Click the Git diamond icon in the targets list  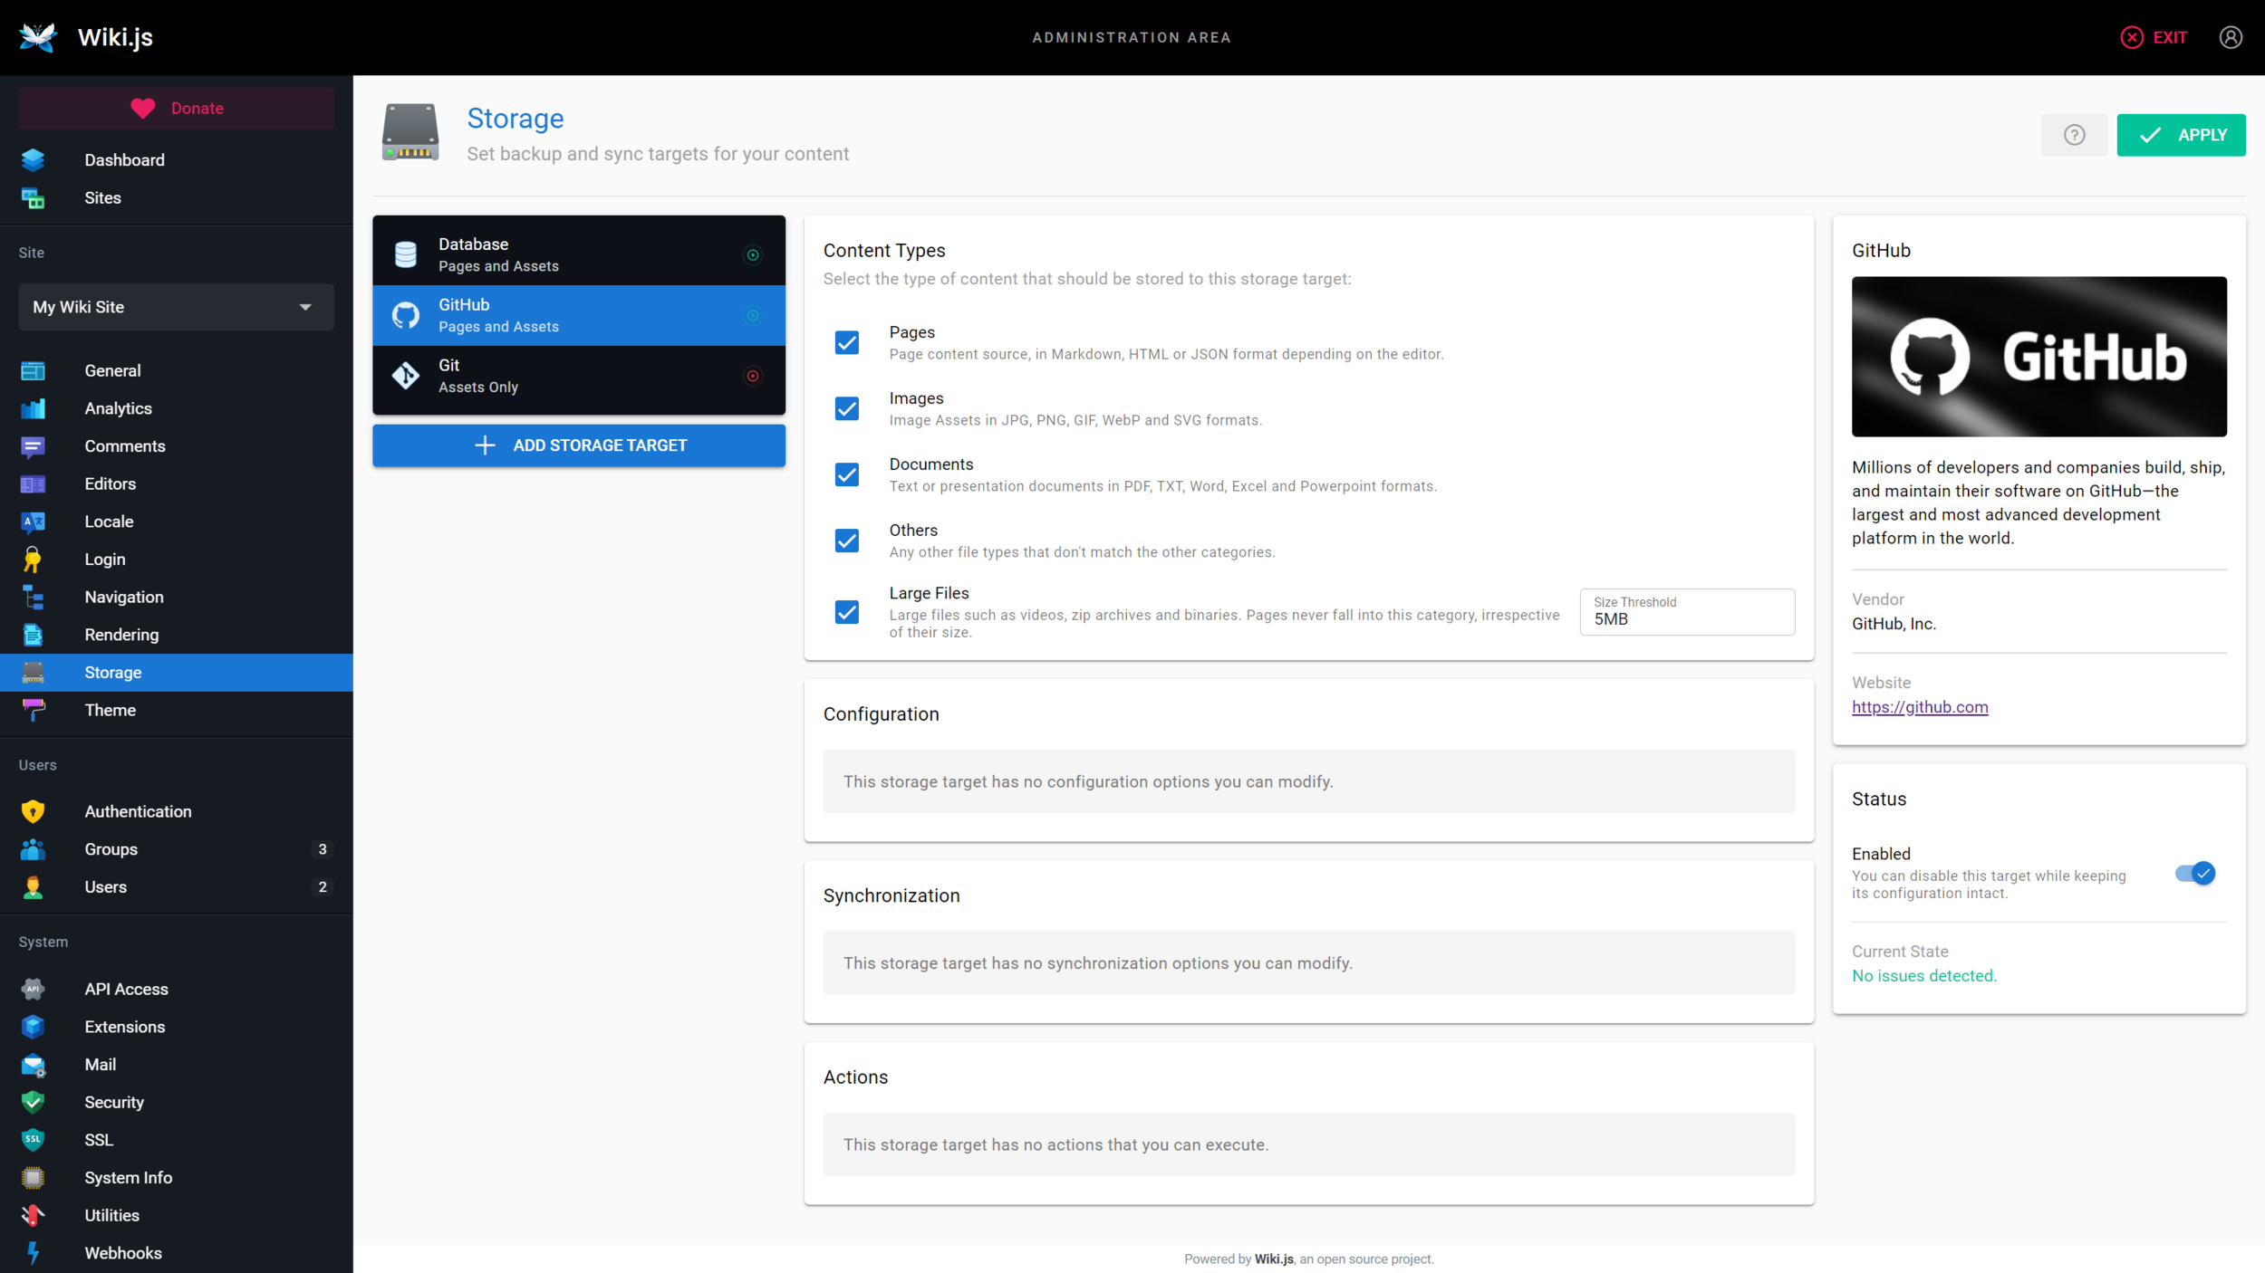(405, 376)
